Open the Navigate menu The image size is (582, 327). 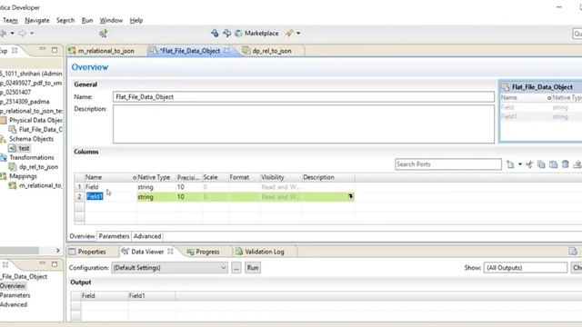point(36,20)
